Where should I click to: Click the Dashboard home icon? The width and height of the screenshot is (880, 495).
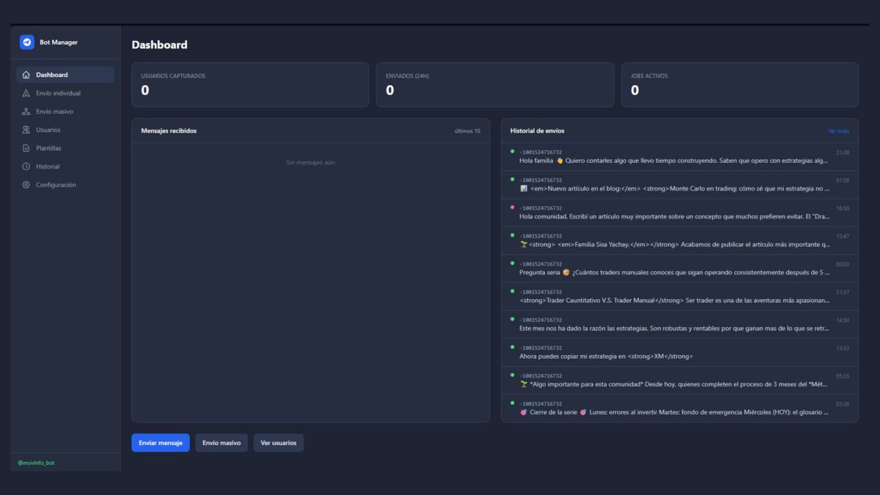[26, 75]
